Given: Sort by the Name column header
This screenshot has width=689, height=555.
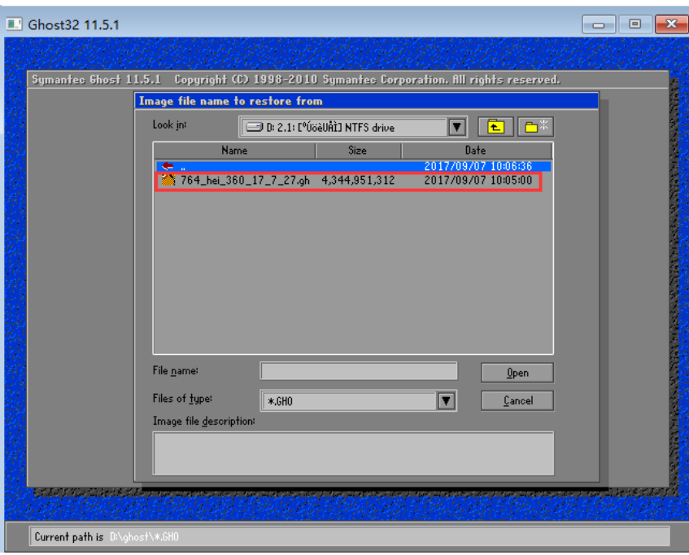Looking at the screenshot, I should pos(234,151).
